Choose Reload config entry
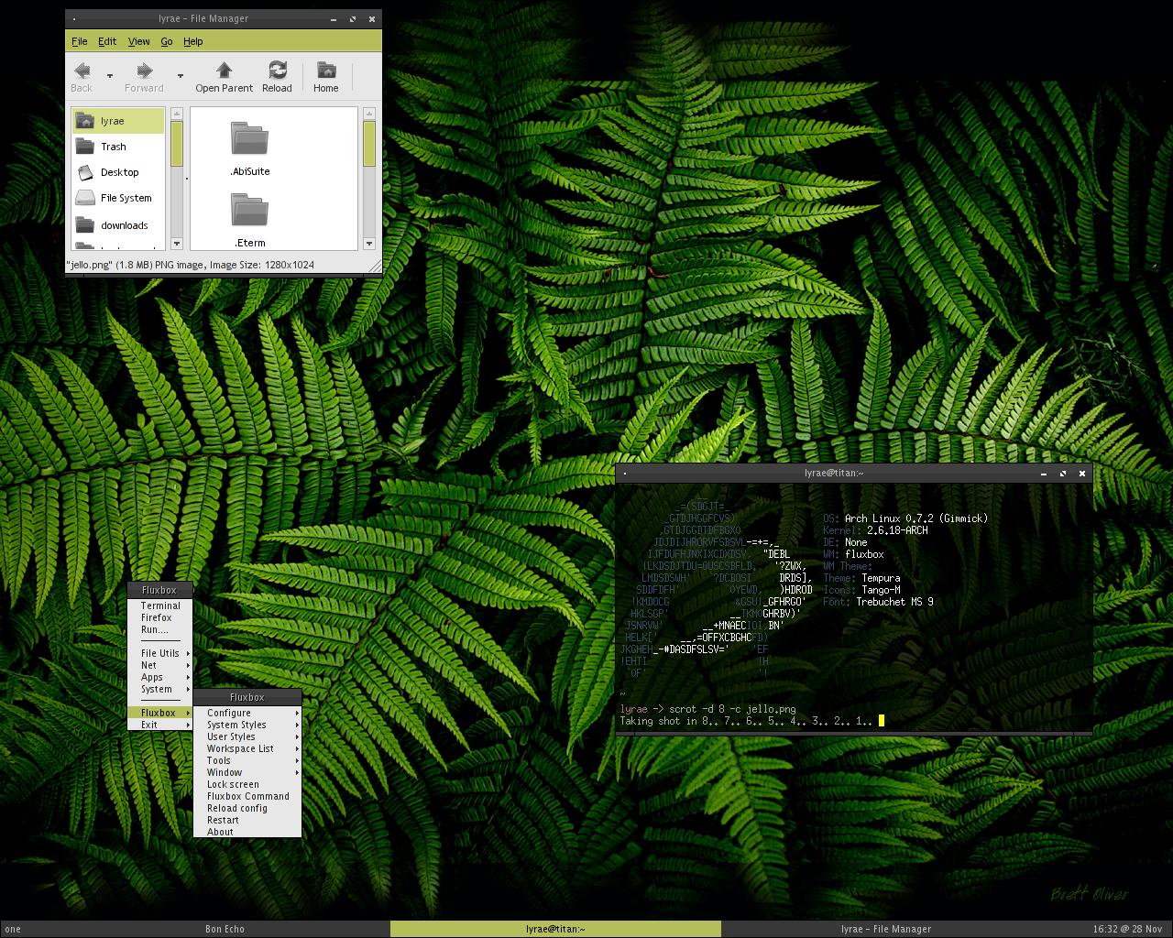The height and width of the screenshot is (938, 1173). tap(248, 808)
